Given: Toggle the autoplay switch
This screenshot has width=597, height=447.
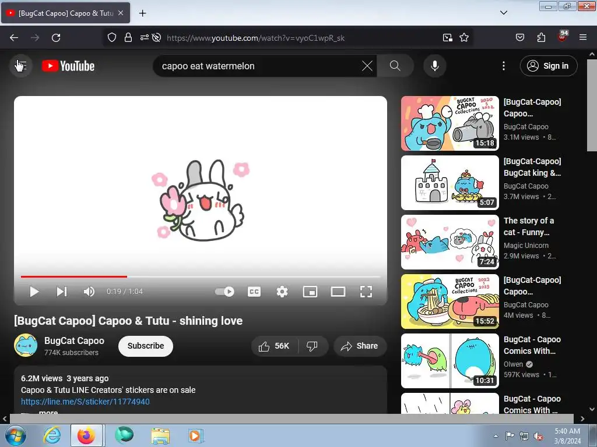Looking at the screenshot, I should 224,292.
